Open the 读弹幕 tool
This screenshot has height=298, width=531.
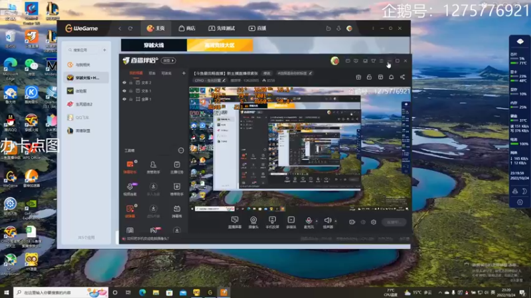coord(129,211)
